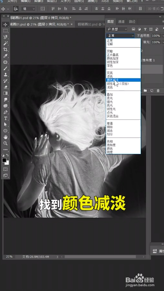Image resolution: width=164 pixels, height=291 pixels.
Task: Create a new layer in Layers panel
Action: coord(152,90)
